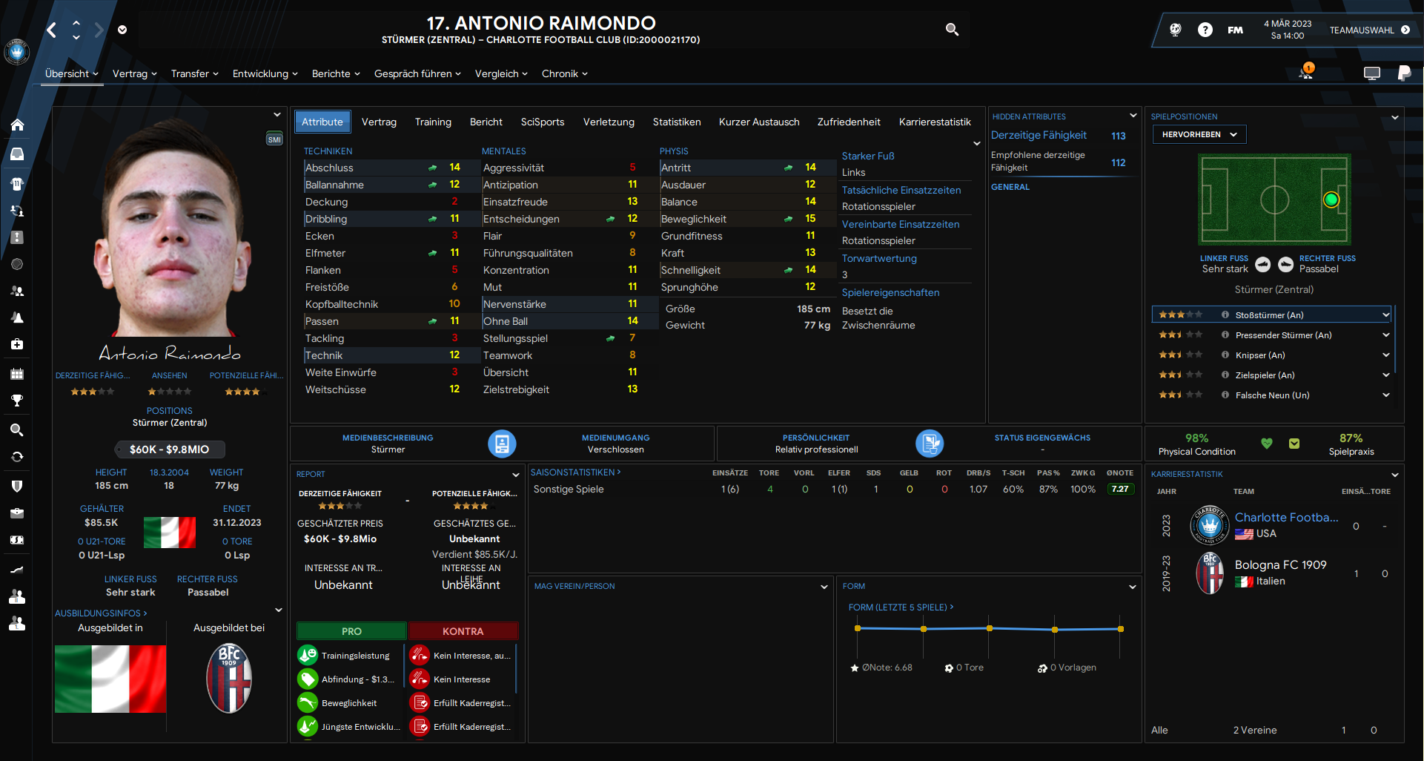This screenshot has width=1424, height=761.
Task: Open the player photo panel chevron
Action: [277, 115]
